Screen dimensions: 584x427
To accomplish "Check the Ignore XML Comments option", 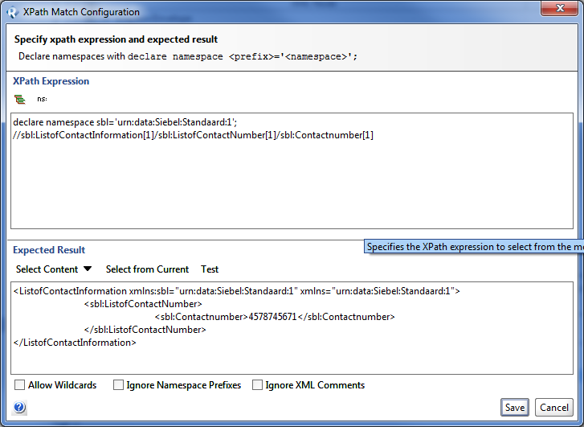I will (258, 385).
